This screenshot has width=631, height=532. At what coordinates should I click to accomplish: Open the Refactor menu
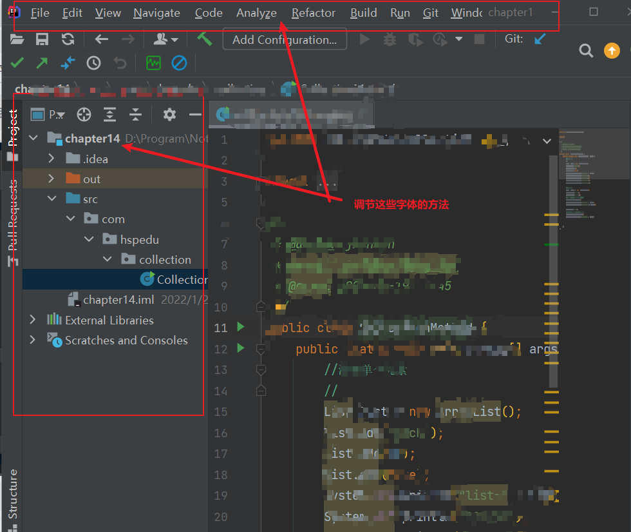point(313,13)
